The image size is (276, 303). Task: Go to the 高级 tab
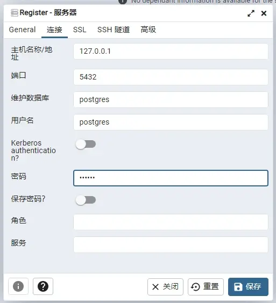click(148, 30)
